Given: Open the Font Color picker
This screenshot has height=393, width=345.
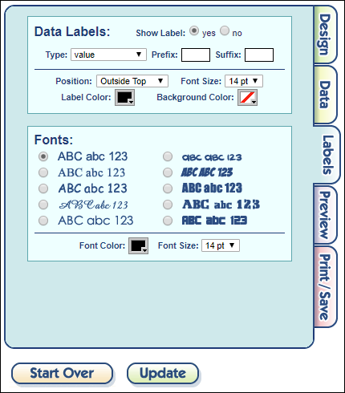Looking at the screenshot, I should pos(138,245).
